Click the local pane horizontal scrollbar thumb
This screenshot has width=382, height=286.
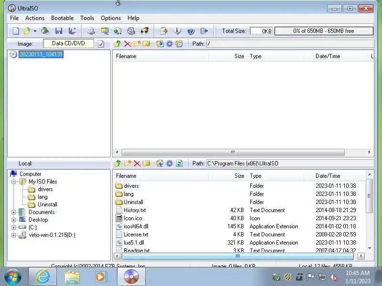(237, 256)
